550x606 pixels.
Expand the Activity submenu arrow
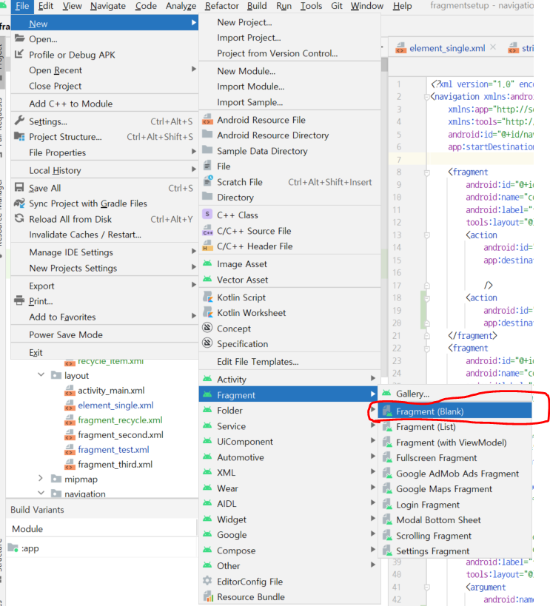[x=373, y=378]
